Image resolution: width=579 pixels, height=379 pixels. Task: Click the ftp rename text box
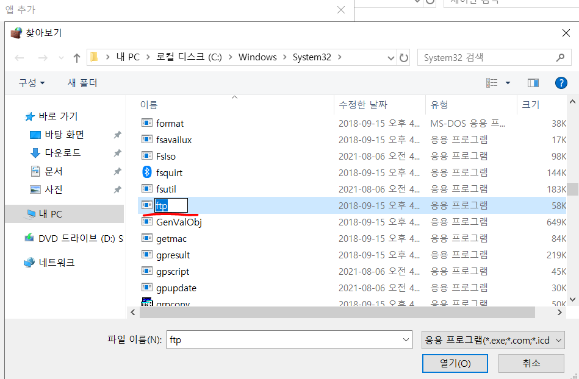[171, 205]
